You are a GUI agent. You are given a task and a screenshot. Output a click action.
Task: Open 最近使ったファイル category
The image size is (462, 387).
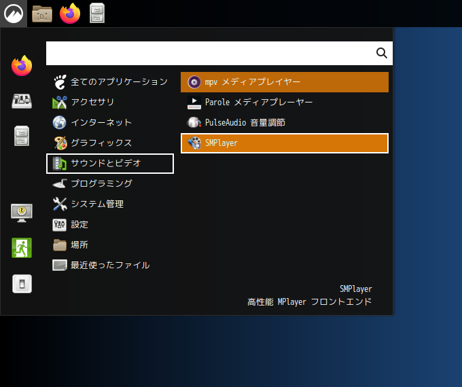click(x=110, y=265)
